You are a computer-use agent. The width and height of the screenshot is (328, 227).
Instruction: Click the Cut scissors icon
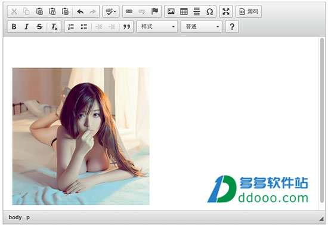(14, 11)
